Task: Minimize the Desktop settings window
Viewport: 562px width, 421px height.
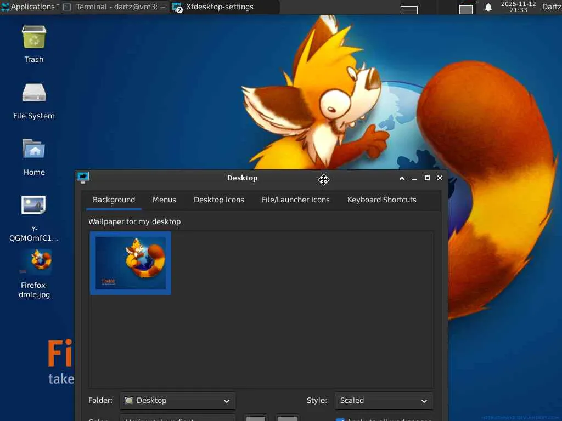Action: pos(415,178)
